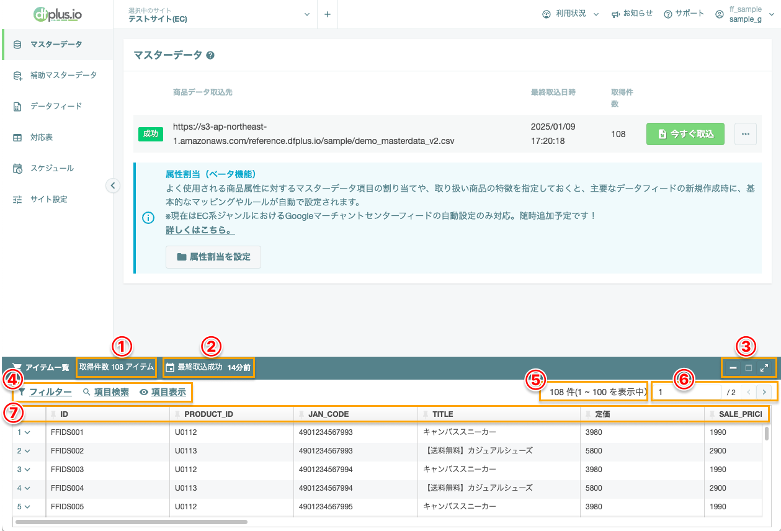Image resolution: width=781 pixels, height=531 pixels.
Task: Click the FFIDS004 cell
Action: [x=107, y=488]
